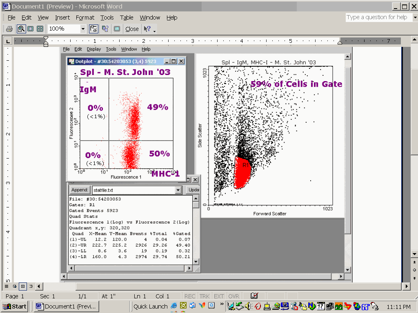Switch to One Page preview
Screen dimensions: 418x313
click(31, 29)
